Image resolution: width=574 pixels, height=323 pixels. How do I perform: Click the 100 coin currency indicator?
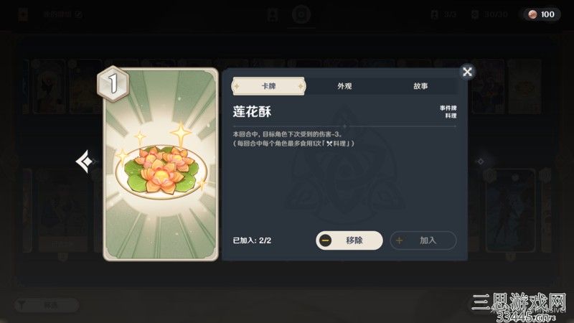point(542,14)
